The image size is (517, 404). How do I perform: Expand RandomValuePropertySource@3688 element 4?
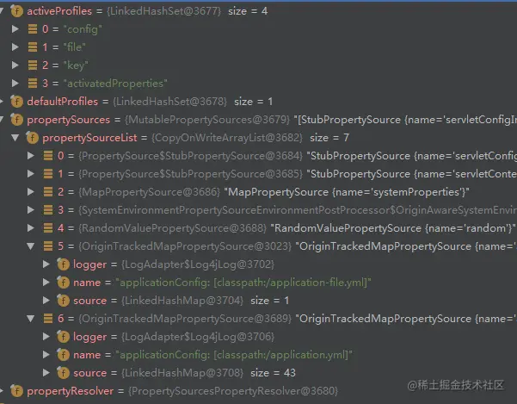[31, 228]
